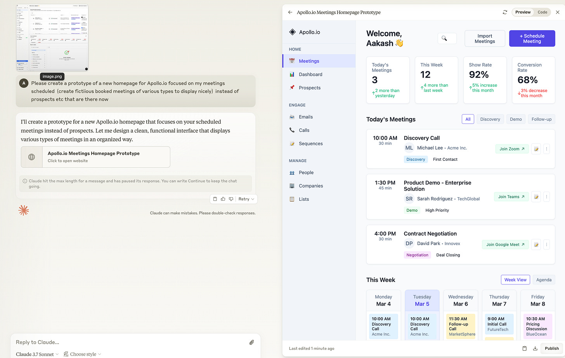Viewport: 565px width, 358px height.
Task: Open more options for Contract Negotiation
Action: pos(546,244)
